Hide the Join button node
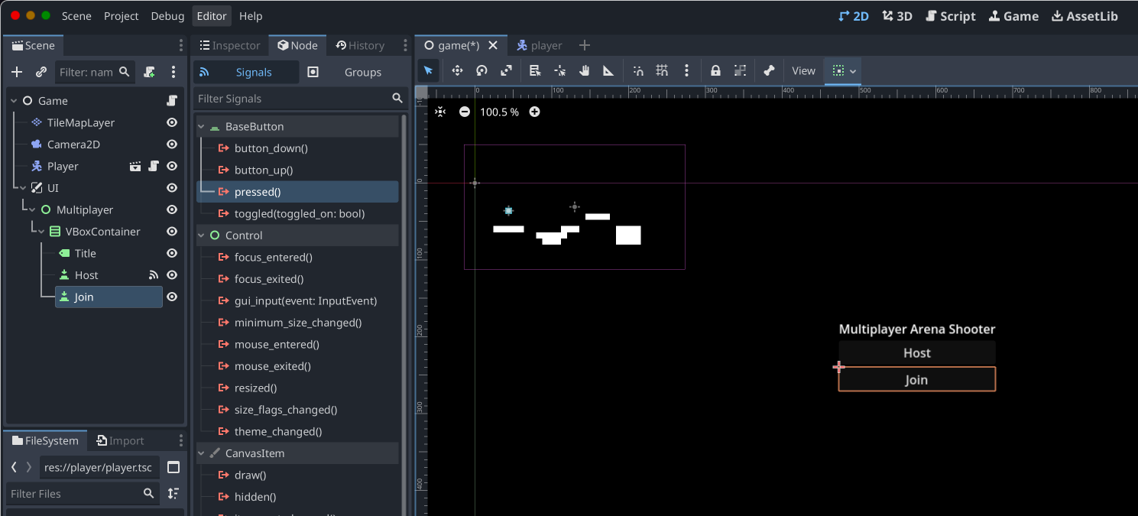 coord(172,297)
